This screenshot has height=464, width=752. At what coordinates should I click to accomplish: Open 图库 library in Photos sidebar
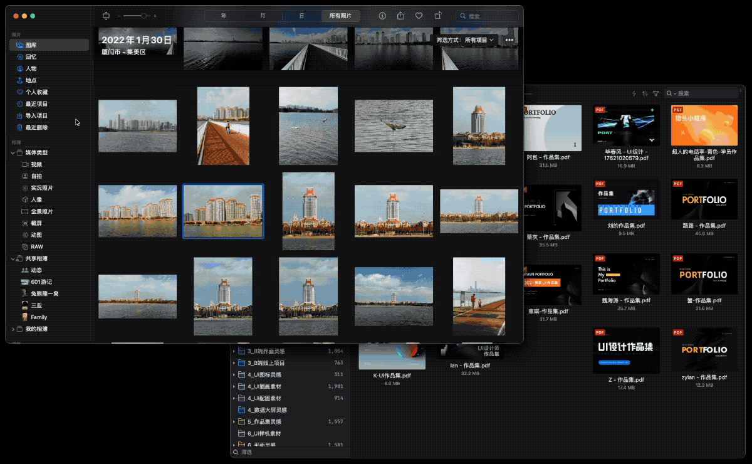tap(49, 45)
